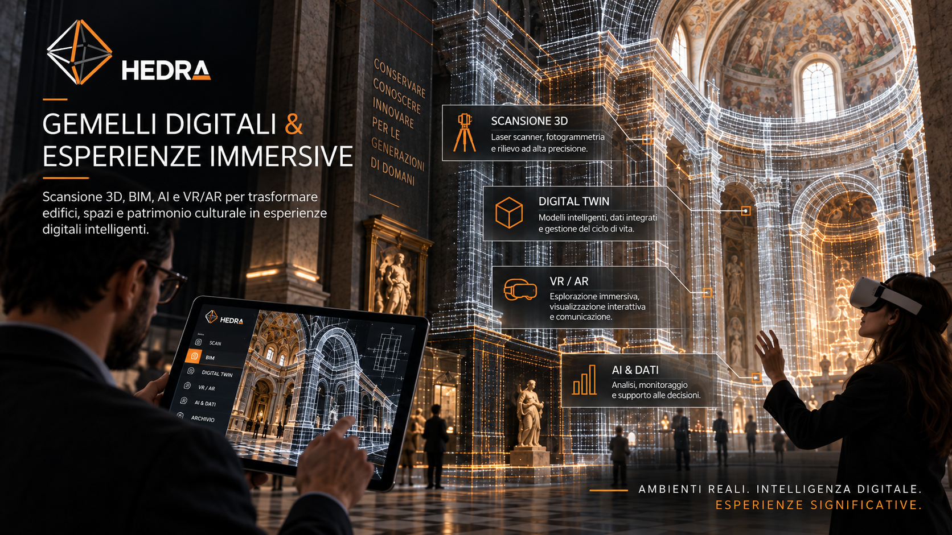Select the highlighted BIM item on the tablet
The image size is (952, 535).
click(215, 357)
